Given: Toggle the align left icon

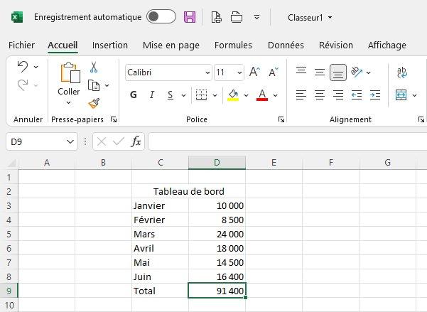Looking at the screenshot, I should click(x=301, y=95).
